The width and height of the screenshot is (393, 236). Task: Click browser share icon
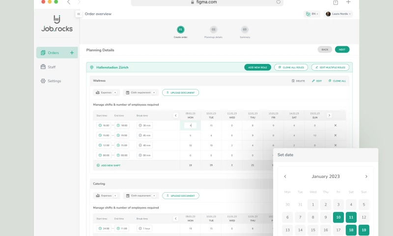point(336,2)
